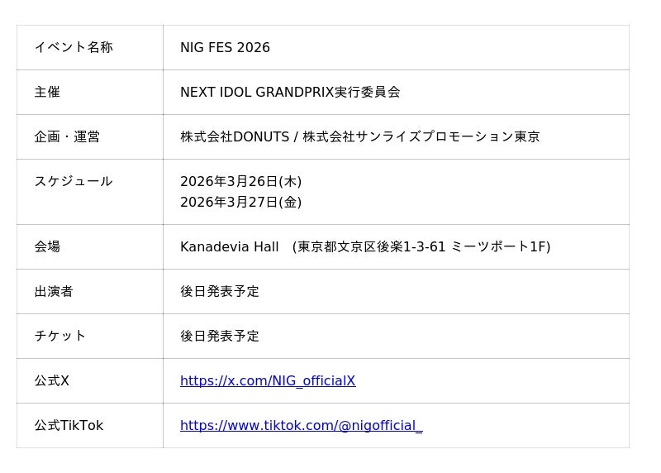Click 後日発表予定 in the 出演者 row
This screenshot has width=661, height=473.
(220, 291)
